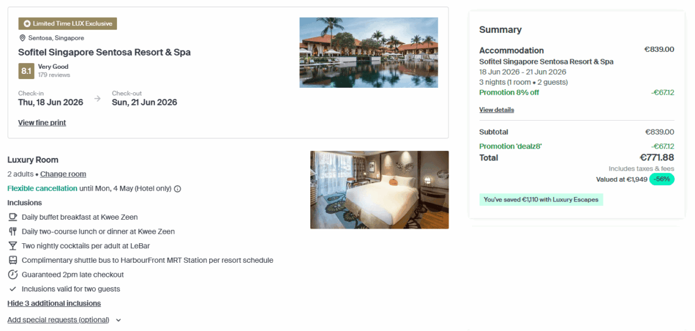Open the Luxury Room bedroom photo
The image size is (695, 331).
(379, 190)
